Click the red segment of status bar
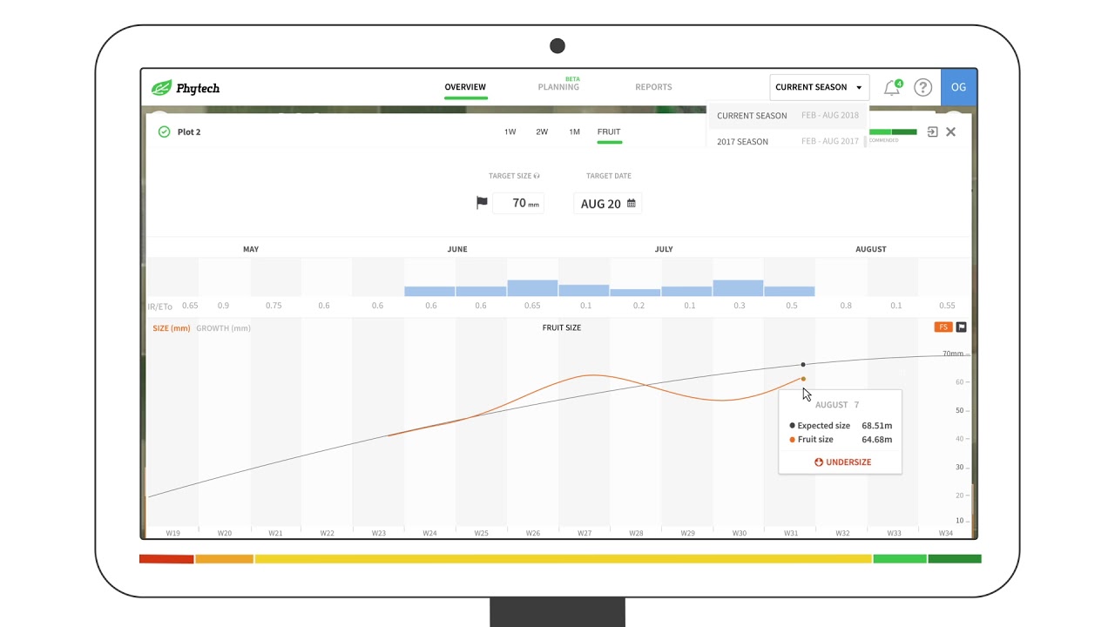 (166, 559)
